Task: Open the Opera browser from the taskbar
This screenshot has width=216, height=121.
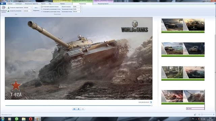Action: (31, 119)
